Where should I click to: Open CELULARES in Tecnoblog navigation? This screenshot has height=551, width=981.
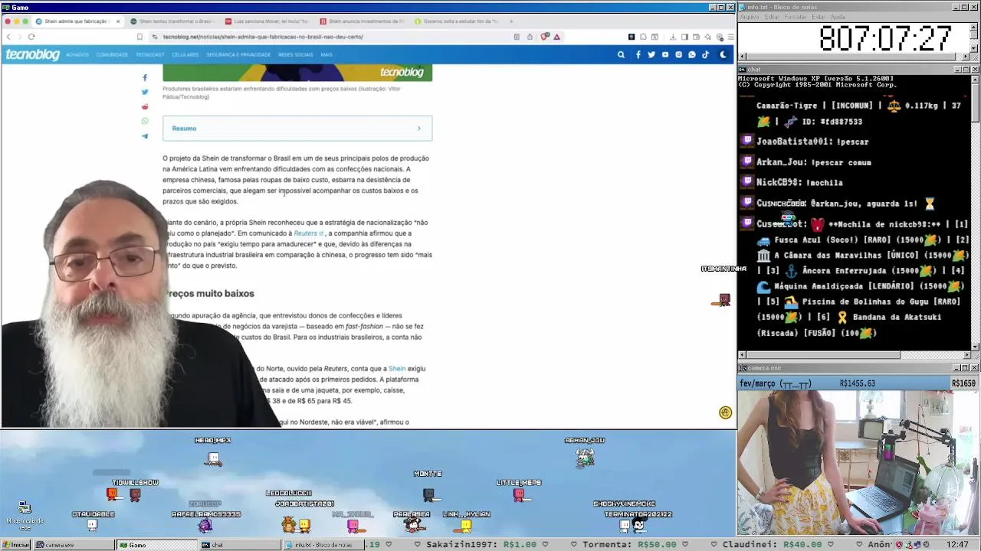pos(185,55)
